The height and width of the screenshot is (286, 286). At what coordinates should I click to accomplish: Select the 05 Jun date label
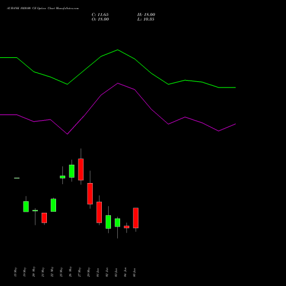click(x=134, y=272)
